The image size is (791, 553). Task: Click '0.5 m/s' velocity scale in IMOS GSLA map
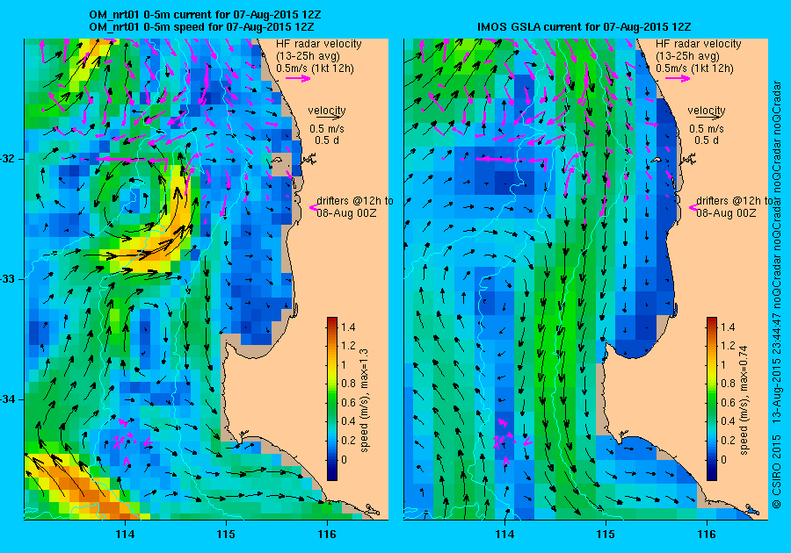(x=707, y=129)
